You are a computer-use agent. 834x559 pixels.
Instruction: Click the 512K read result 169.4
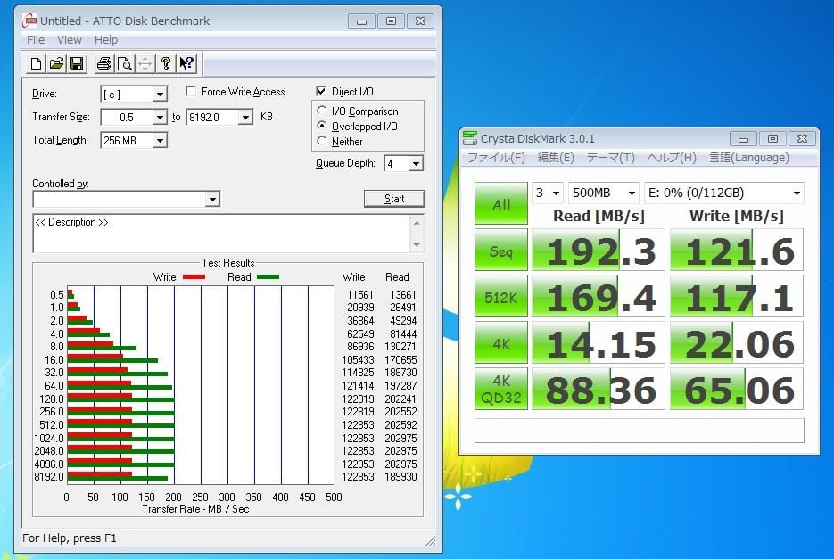pos(599,296)
